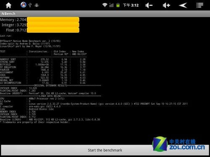Click the 'last run:' label
The image size is (210, 157).
point(6,36)
